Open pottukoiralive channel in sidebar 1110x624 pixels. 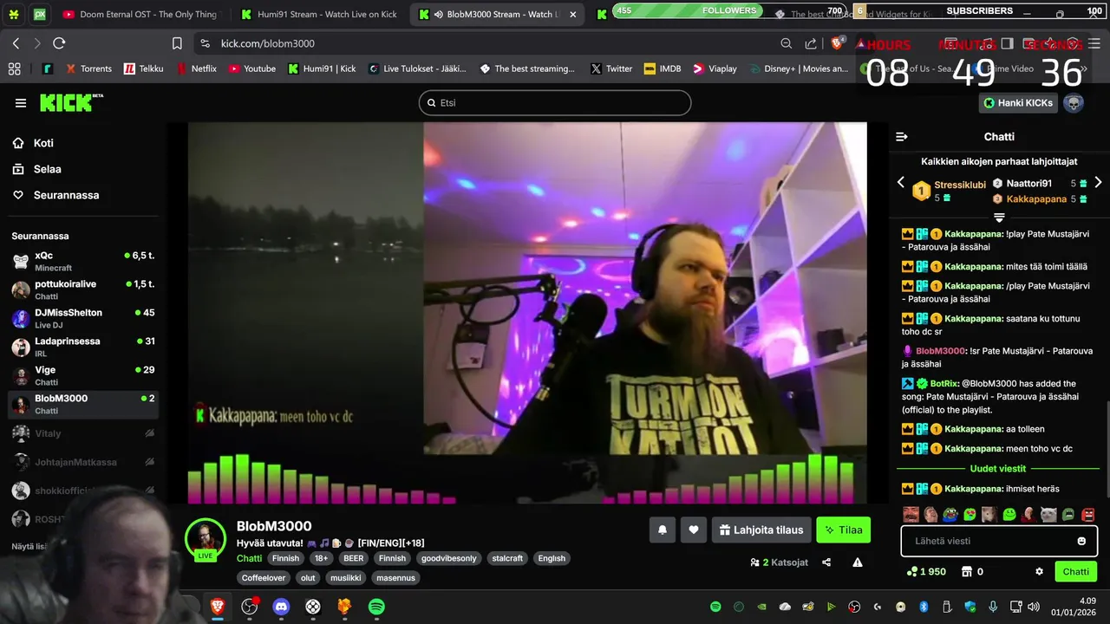(83, 289)
